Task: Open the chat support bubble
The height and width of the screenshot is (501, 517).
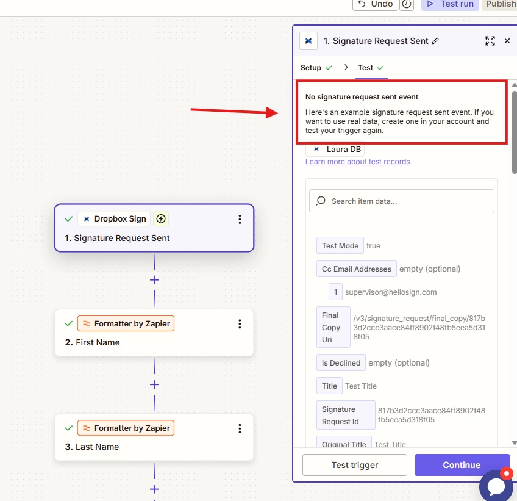Action: (x=496, y=486)
